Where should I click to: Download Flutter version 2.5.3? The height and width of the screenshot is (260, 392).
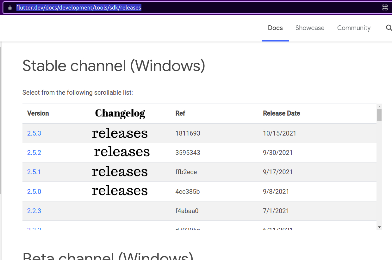tap(34, 133)
